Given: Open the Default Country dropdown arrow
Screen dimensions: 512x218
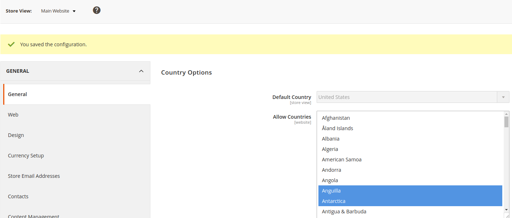Looking at the screenshot, I should [x=503, y=97].
